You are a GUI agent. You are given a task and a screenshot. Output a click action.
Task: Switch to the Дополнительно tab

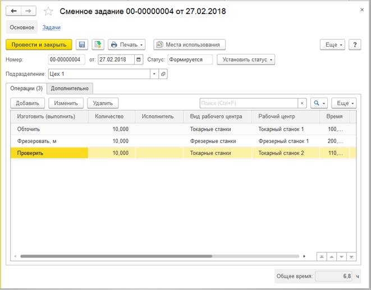coord(70,88)
